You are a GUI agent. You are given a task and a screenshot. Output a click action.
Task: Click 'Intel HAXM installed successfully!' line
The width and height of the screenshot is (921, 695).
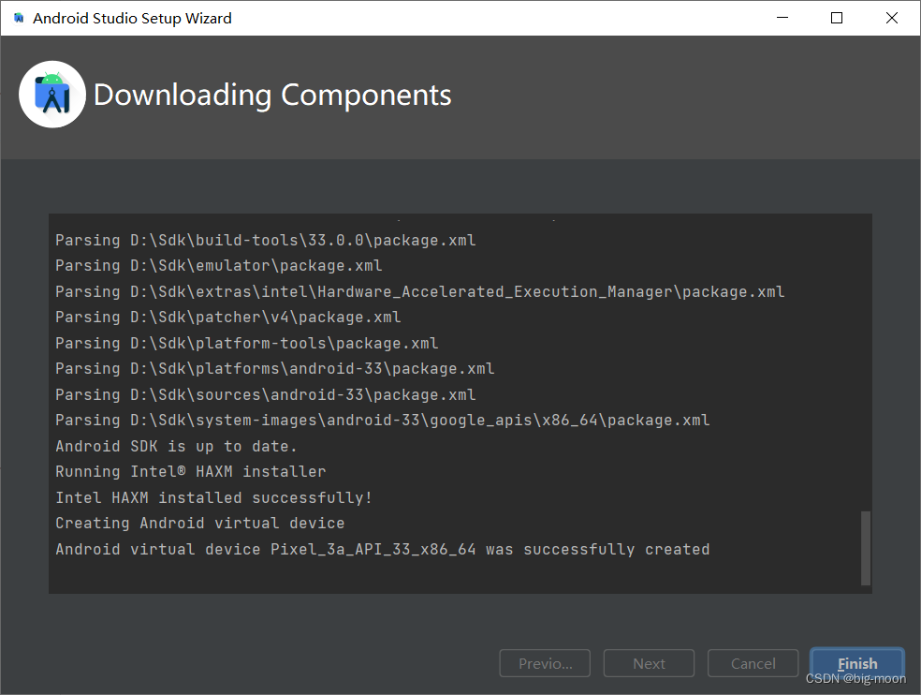(x=213, y=497)
